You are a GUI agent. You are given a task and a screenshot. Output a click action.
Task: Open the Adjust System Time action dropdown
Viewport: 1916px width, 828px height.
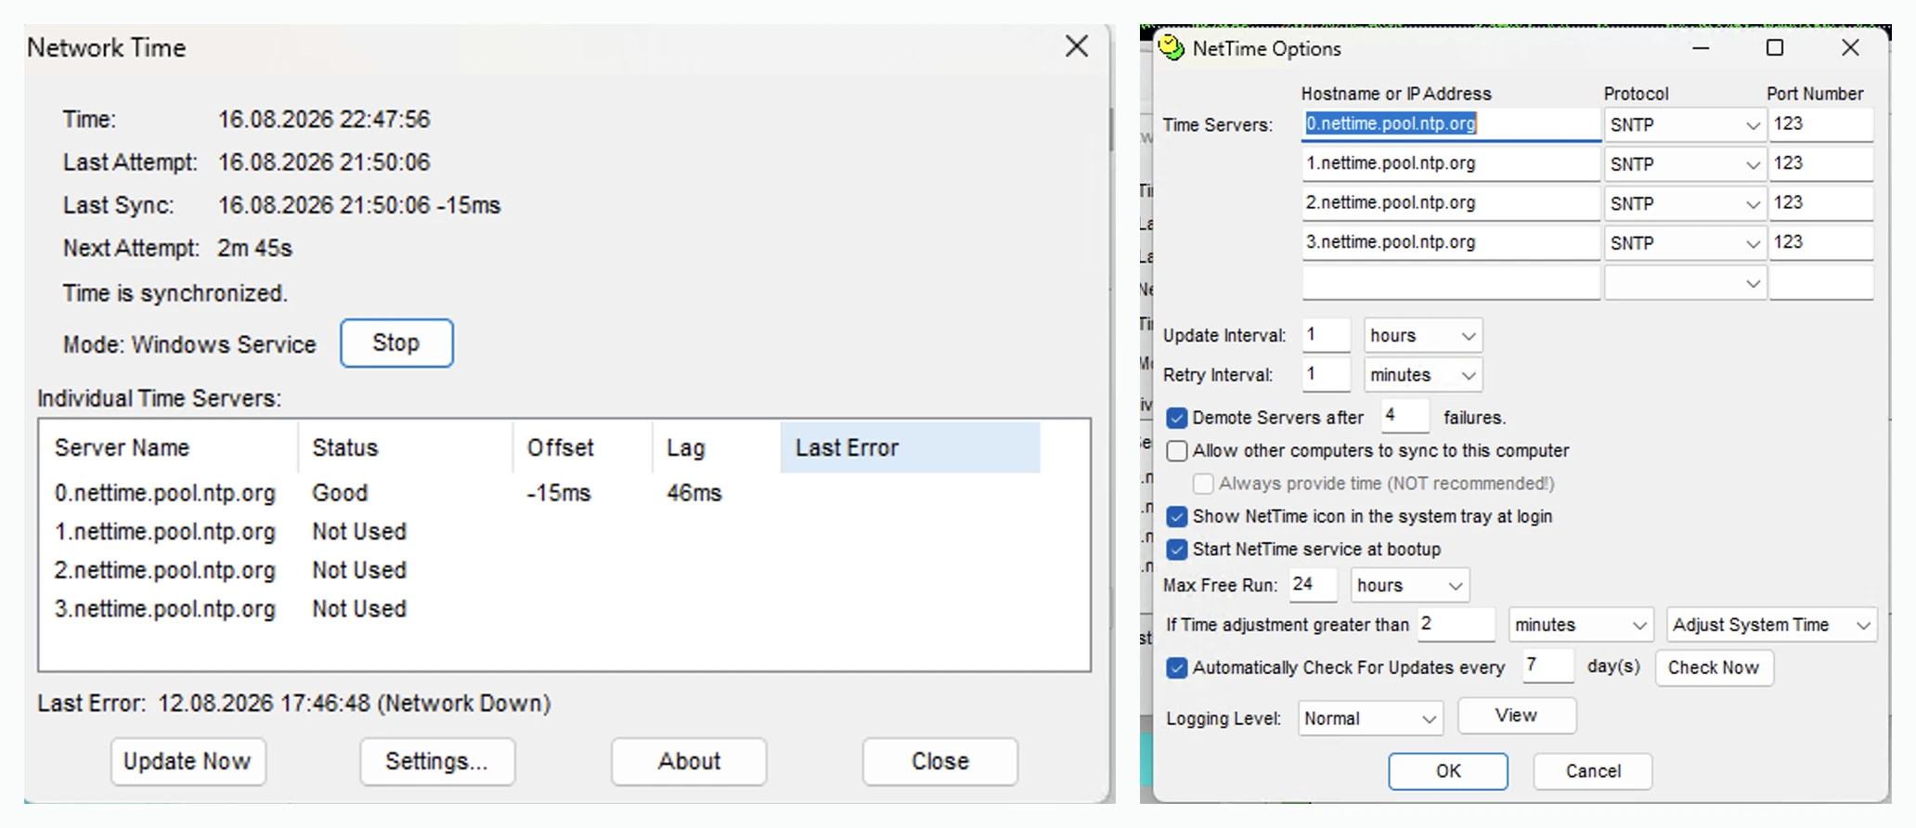pos(1772,626)
